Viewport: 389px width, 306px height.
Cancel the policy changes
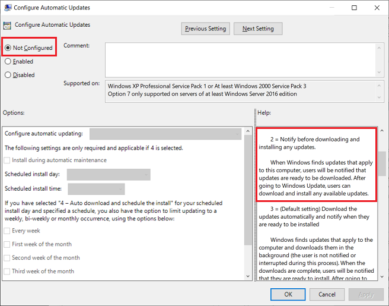point(327,294)
